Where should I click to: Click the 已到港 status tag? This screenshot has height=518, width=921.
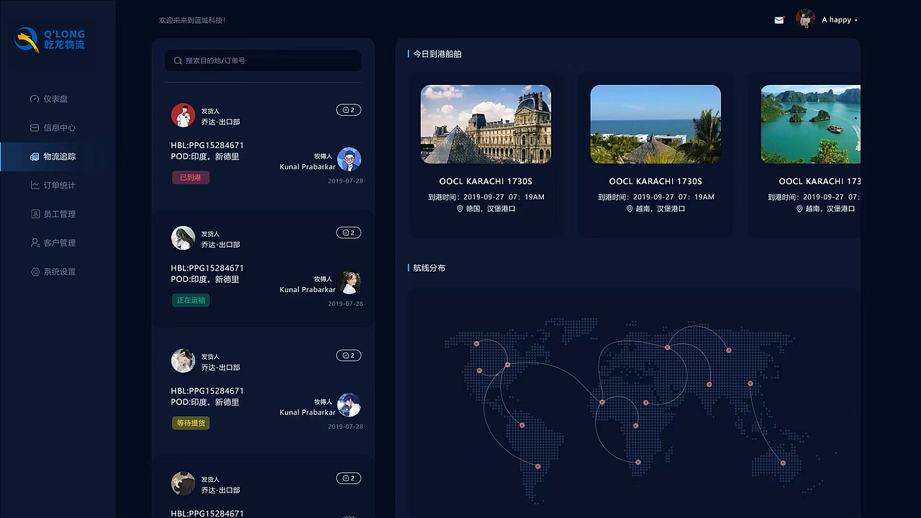(191, 177)
